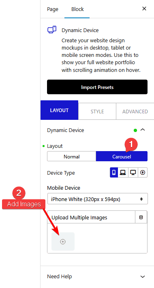Add an image with the plus icon
This screenshot has height=288, width=154.
(x=63, y=242)
